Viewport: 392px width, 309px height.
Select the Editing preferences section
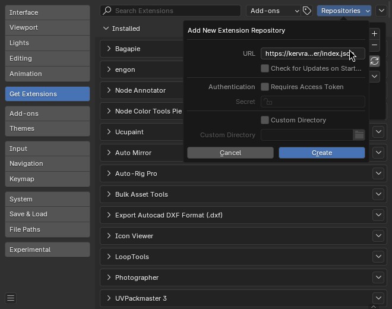tap(48, 59)
